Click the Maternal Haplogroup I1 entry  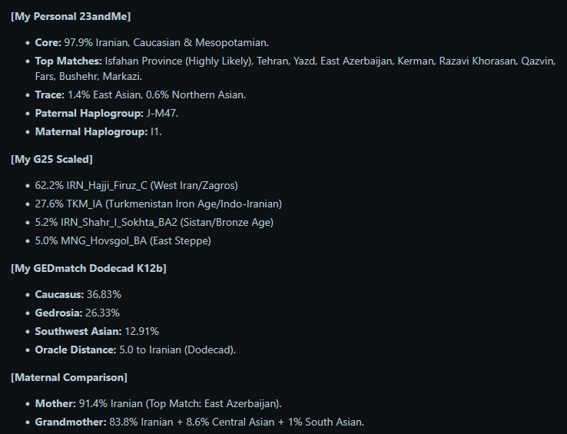pyautogui.click(x=98, y=131)
